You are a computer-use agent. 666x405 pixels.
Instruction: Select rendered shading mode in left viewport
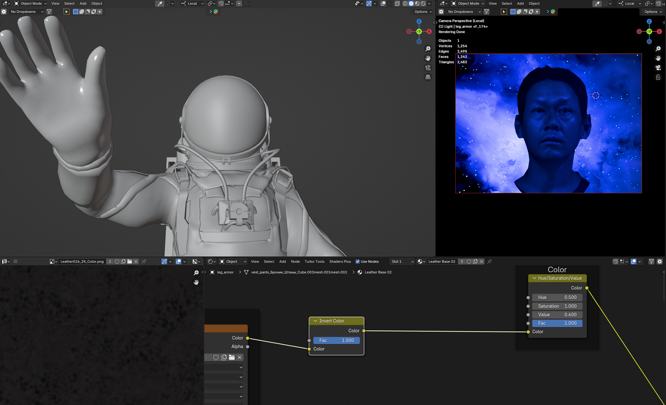tap(423, 3)
